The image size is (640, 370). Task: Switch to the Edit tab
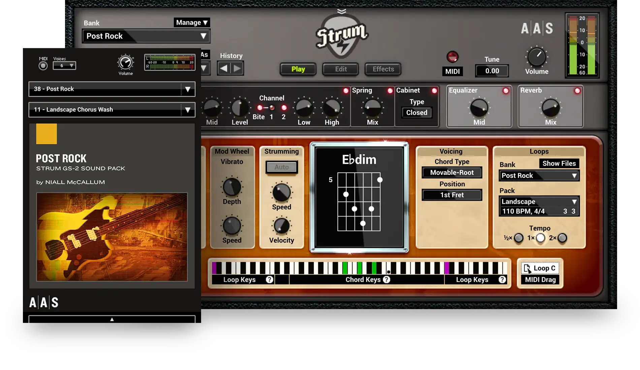pyautogui.click(x=341, y=69)
